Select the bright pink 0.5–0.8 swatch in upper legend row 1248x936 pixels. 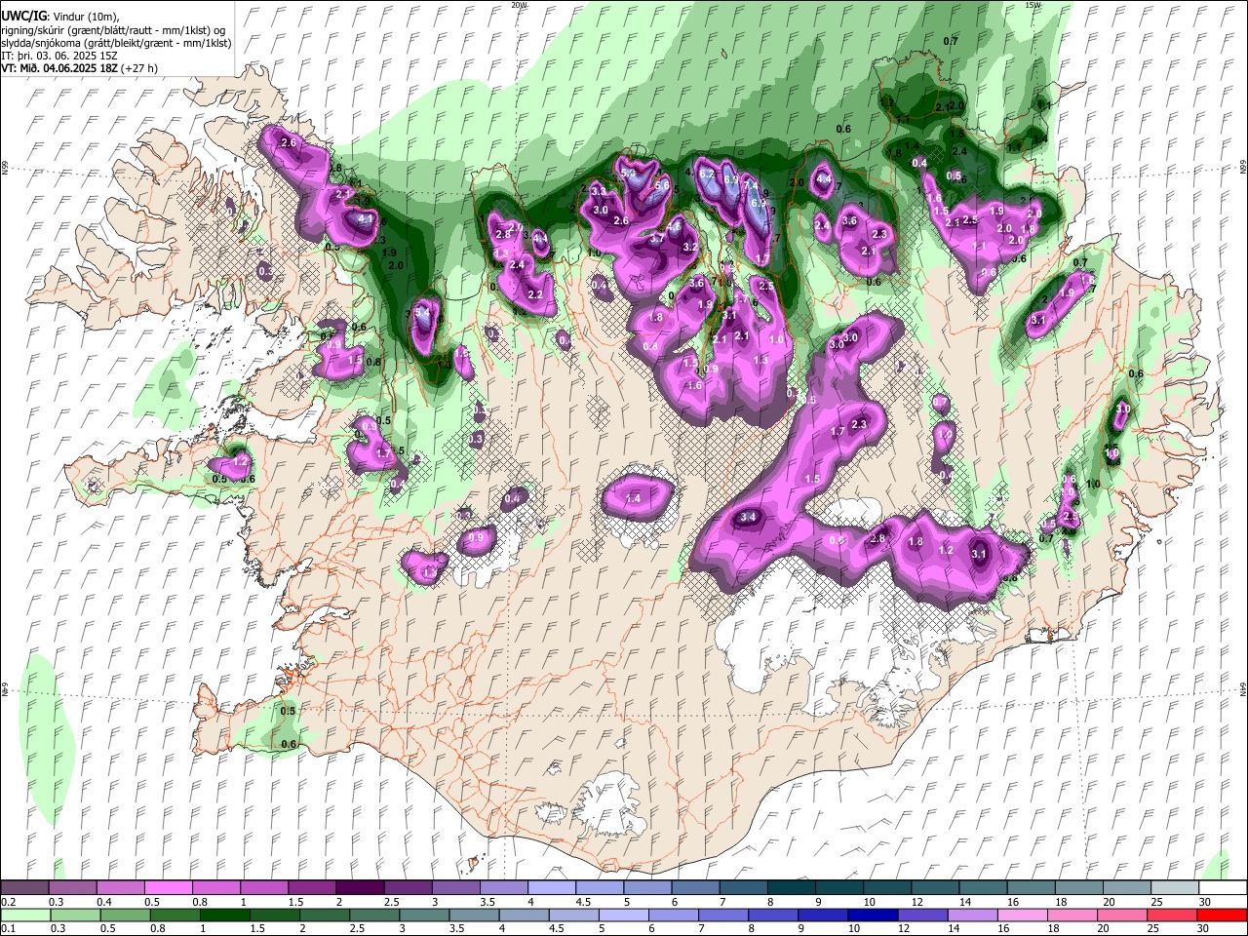pos(169,887)
